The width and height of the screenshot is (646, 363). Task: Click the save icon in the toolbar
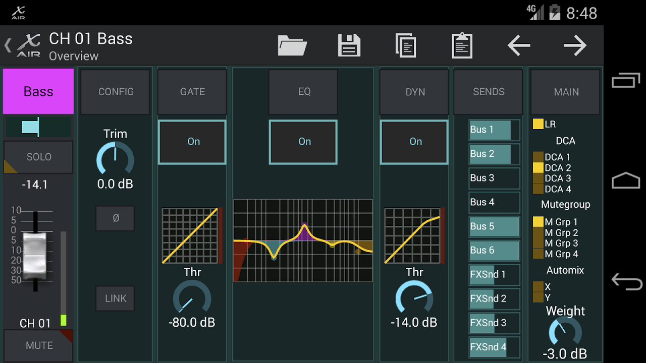349,45
